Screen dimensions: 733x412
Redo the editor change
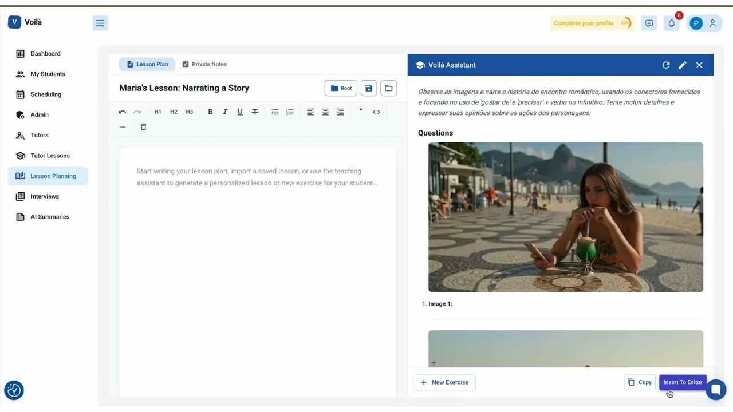[137, 112]
